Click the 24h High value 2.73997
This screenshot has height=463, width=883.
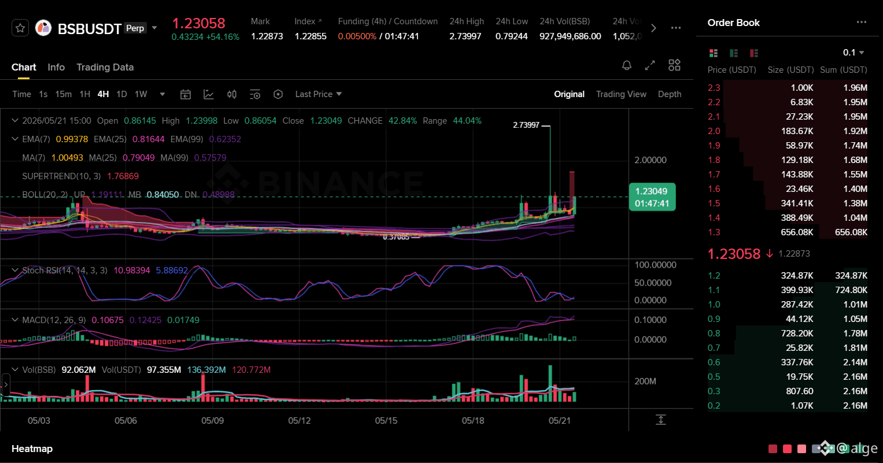465,36
